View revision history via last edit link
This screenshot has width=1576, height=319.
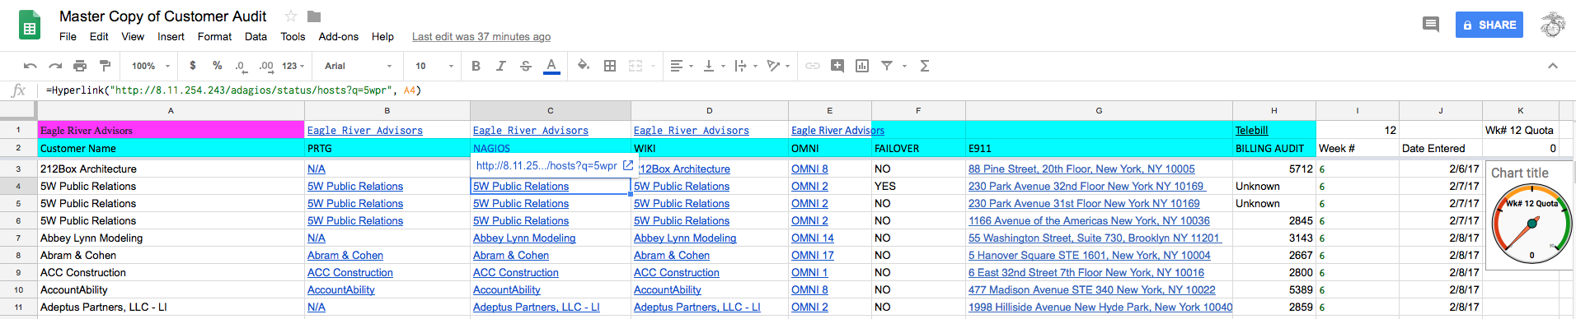(481, 36)
